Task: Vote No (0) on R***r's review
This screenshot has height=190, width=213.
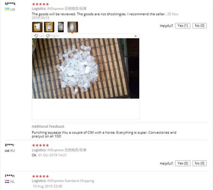Action: 200,163
